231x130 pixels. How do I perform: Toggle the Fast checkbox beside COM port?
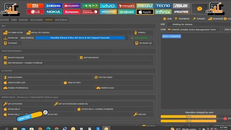[x=222, y=30]
